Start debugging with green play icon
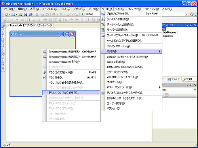This screenshot has width=198, height=148. [x=82, y=14]
